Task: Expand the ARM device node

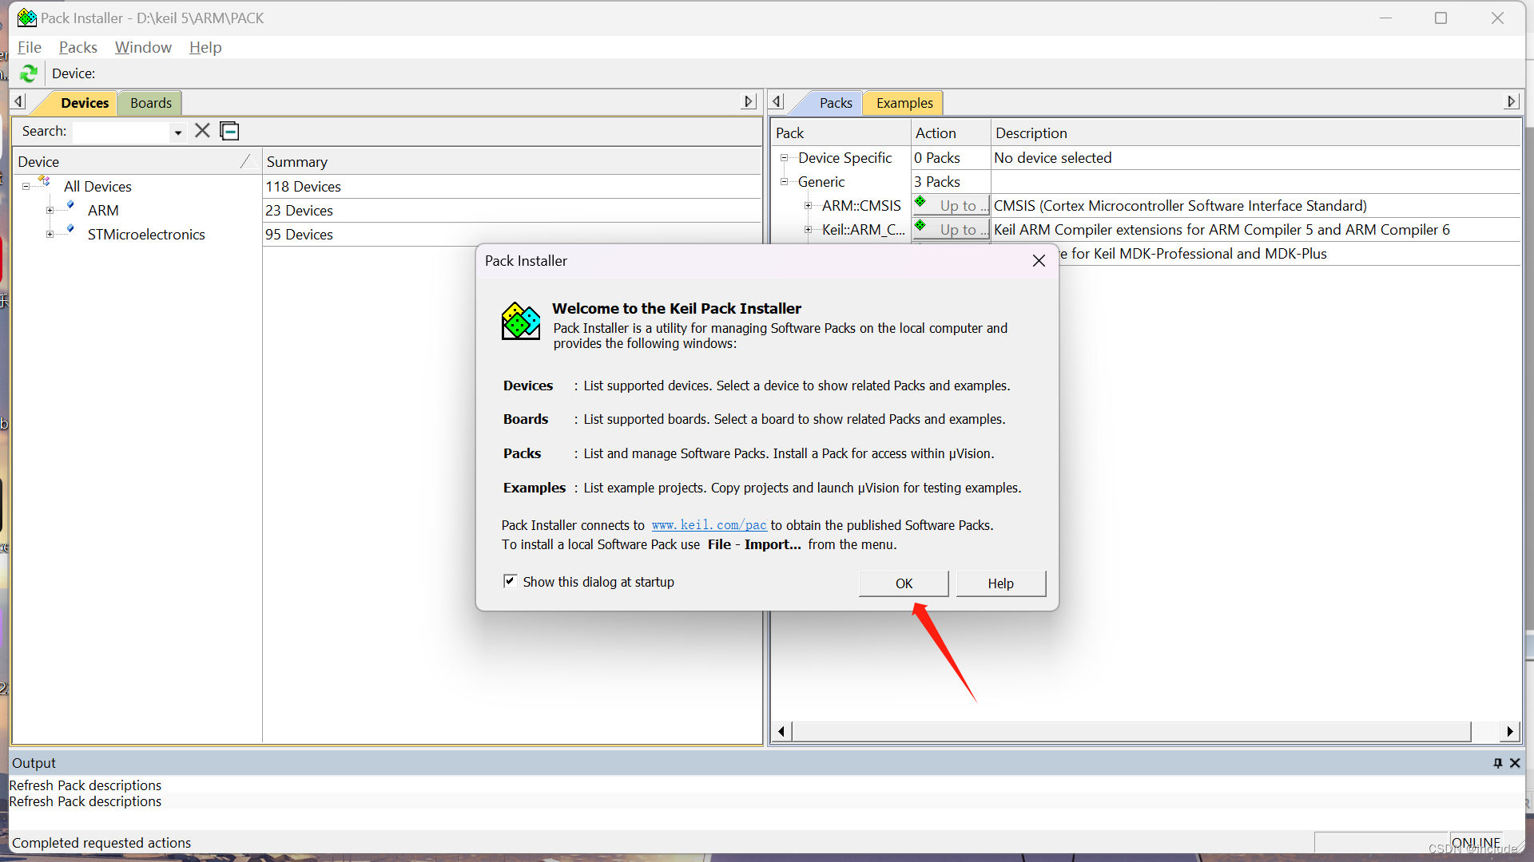Action: [x=50, y=211]
